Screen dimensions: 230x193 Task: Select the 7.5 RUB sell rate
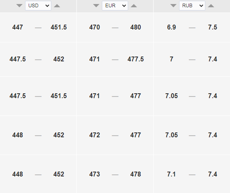(x=213, y=27)
